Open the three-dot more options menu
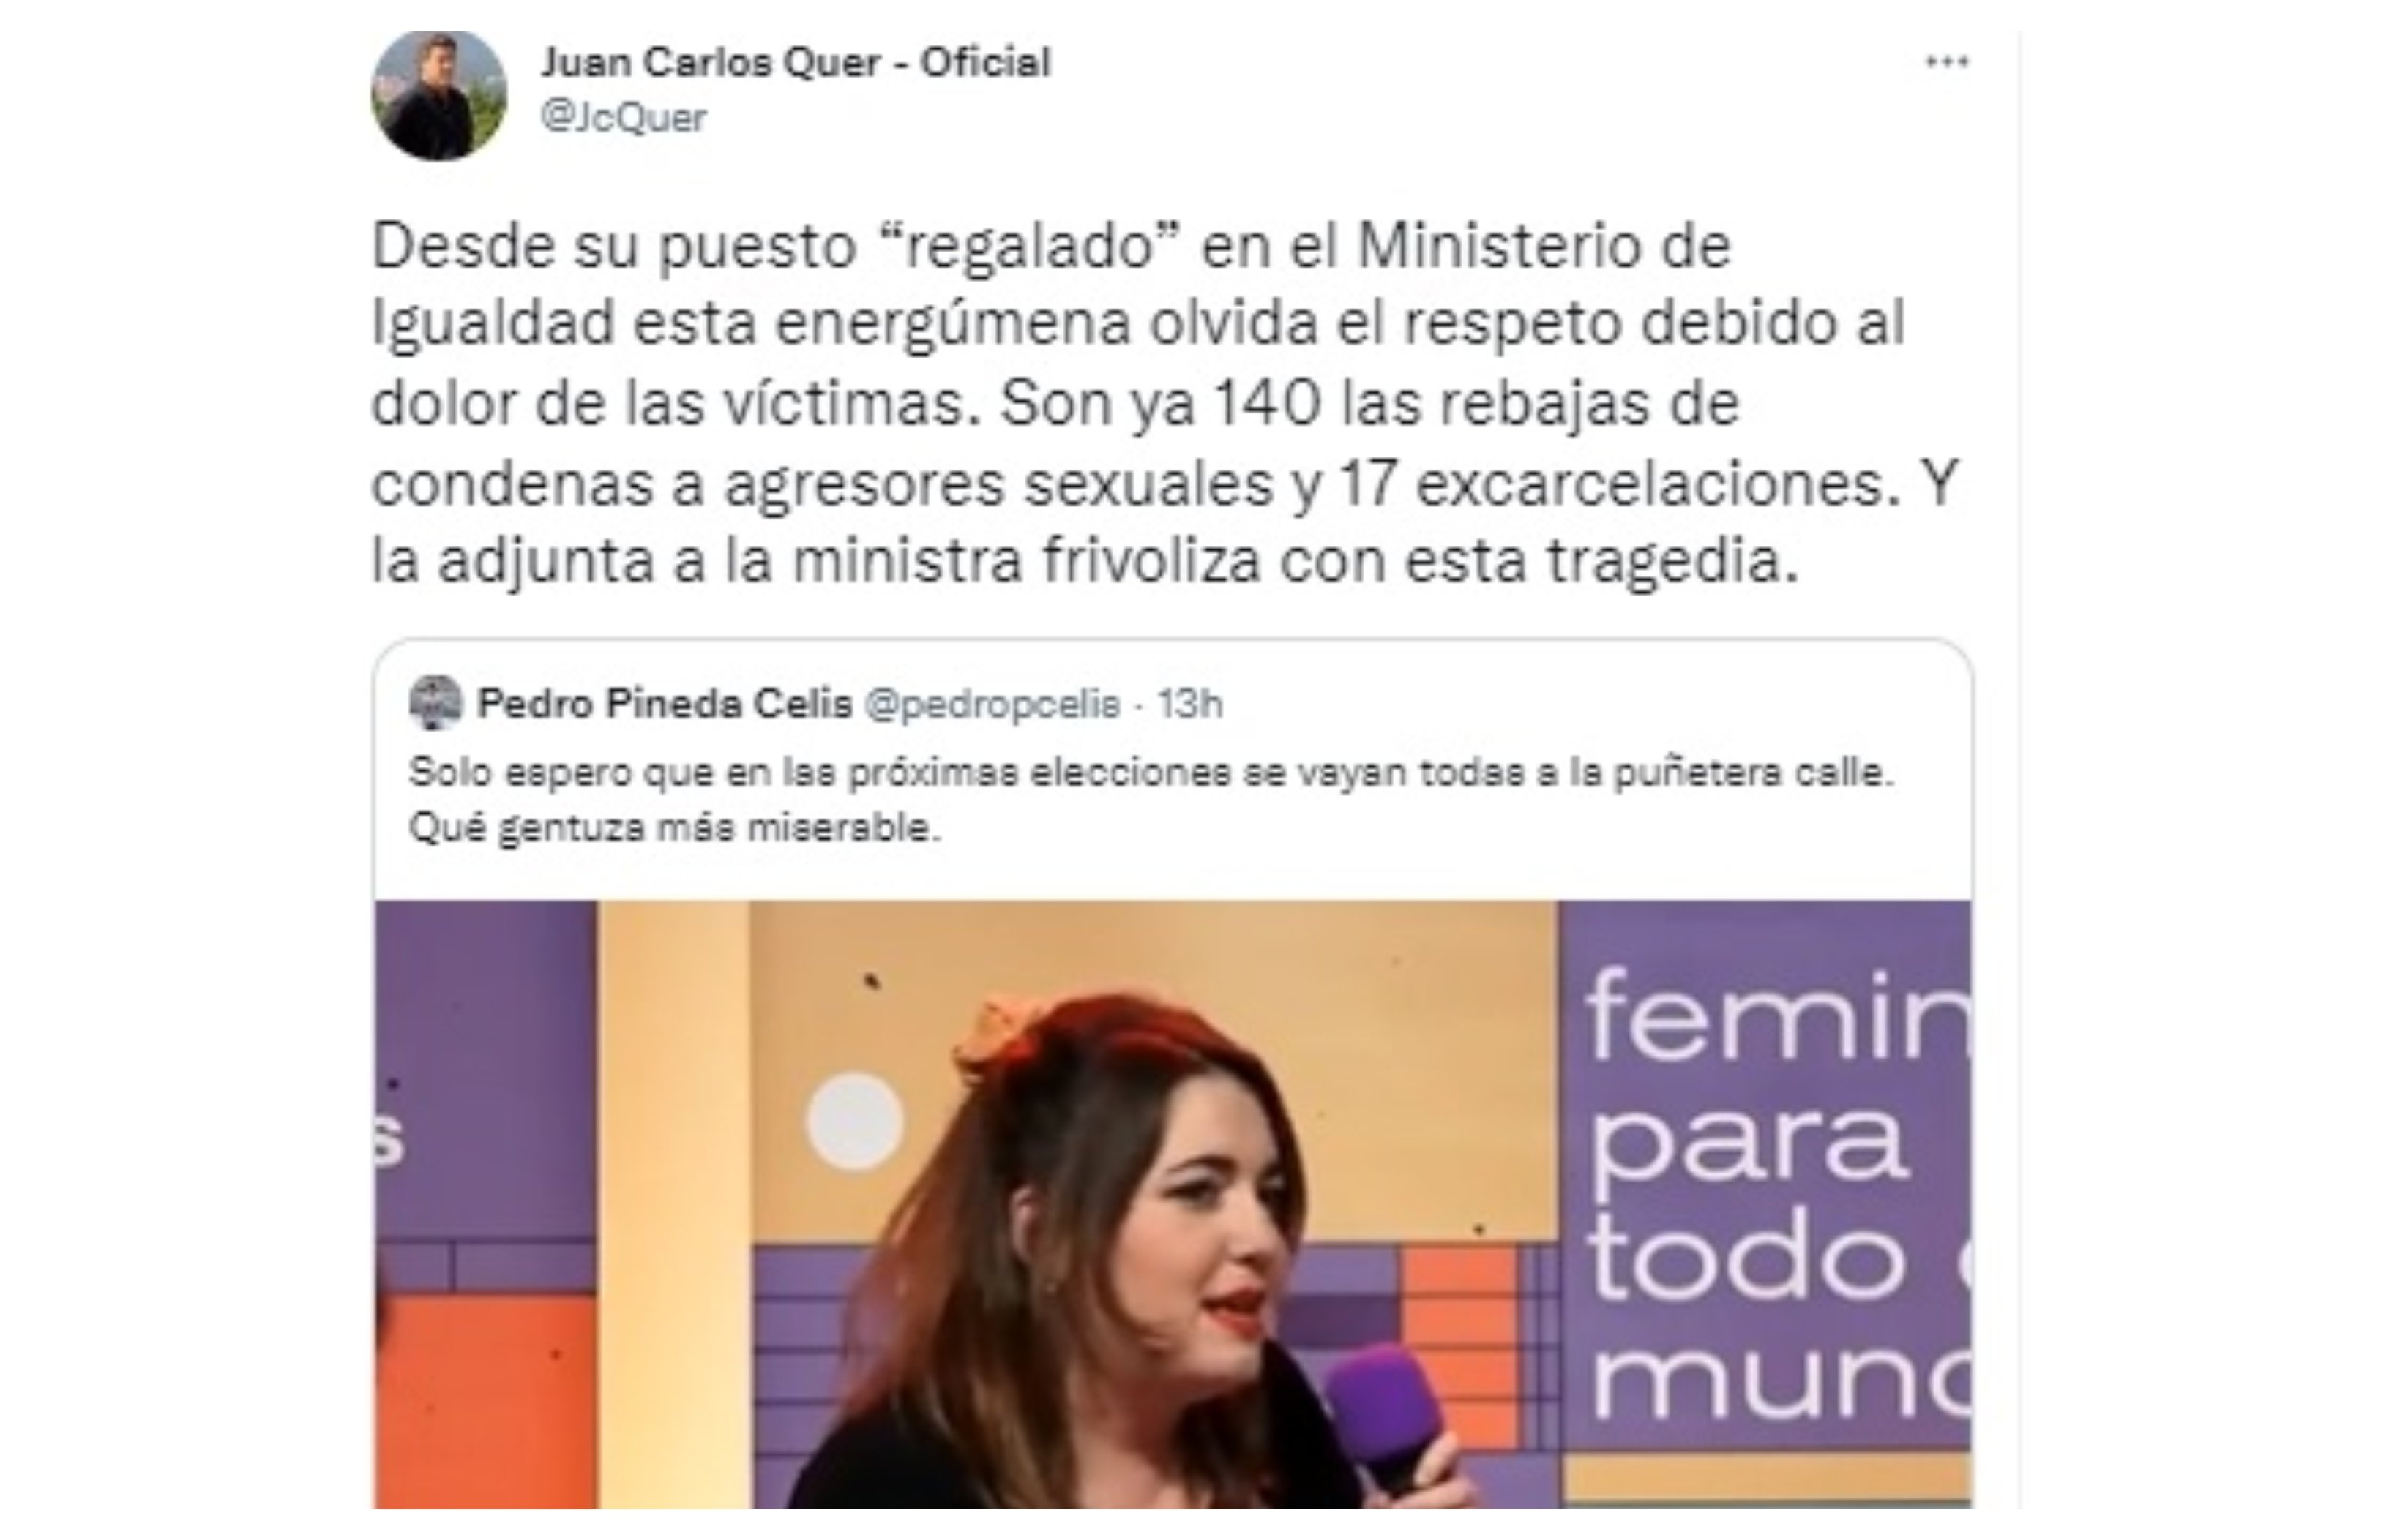 pos(1947,62)
